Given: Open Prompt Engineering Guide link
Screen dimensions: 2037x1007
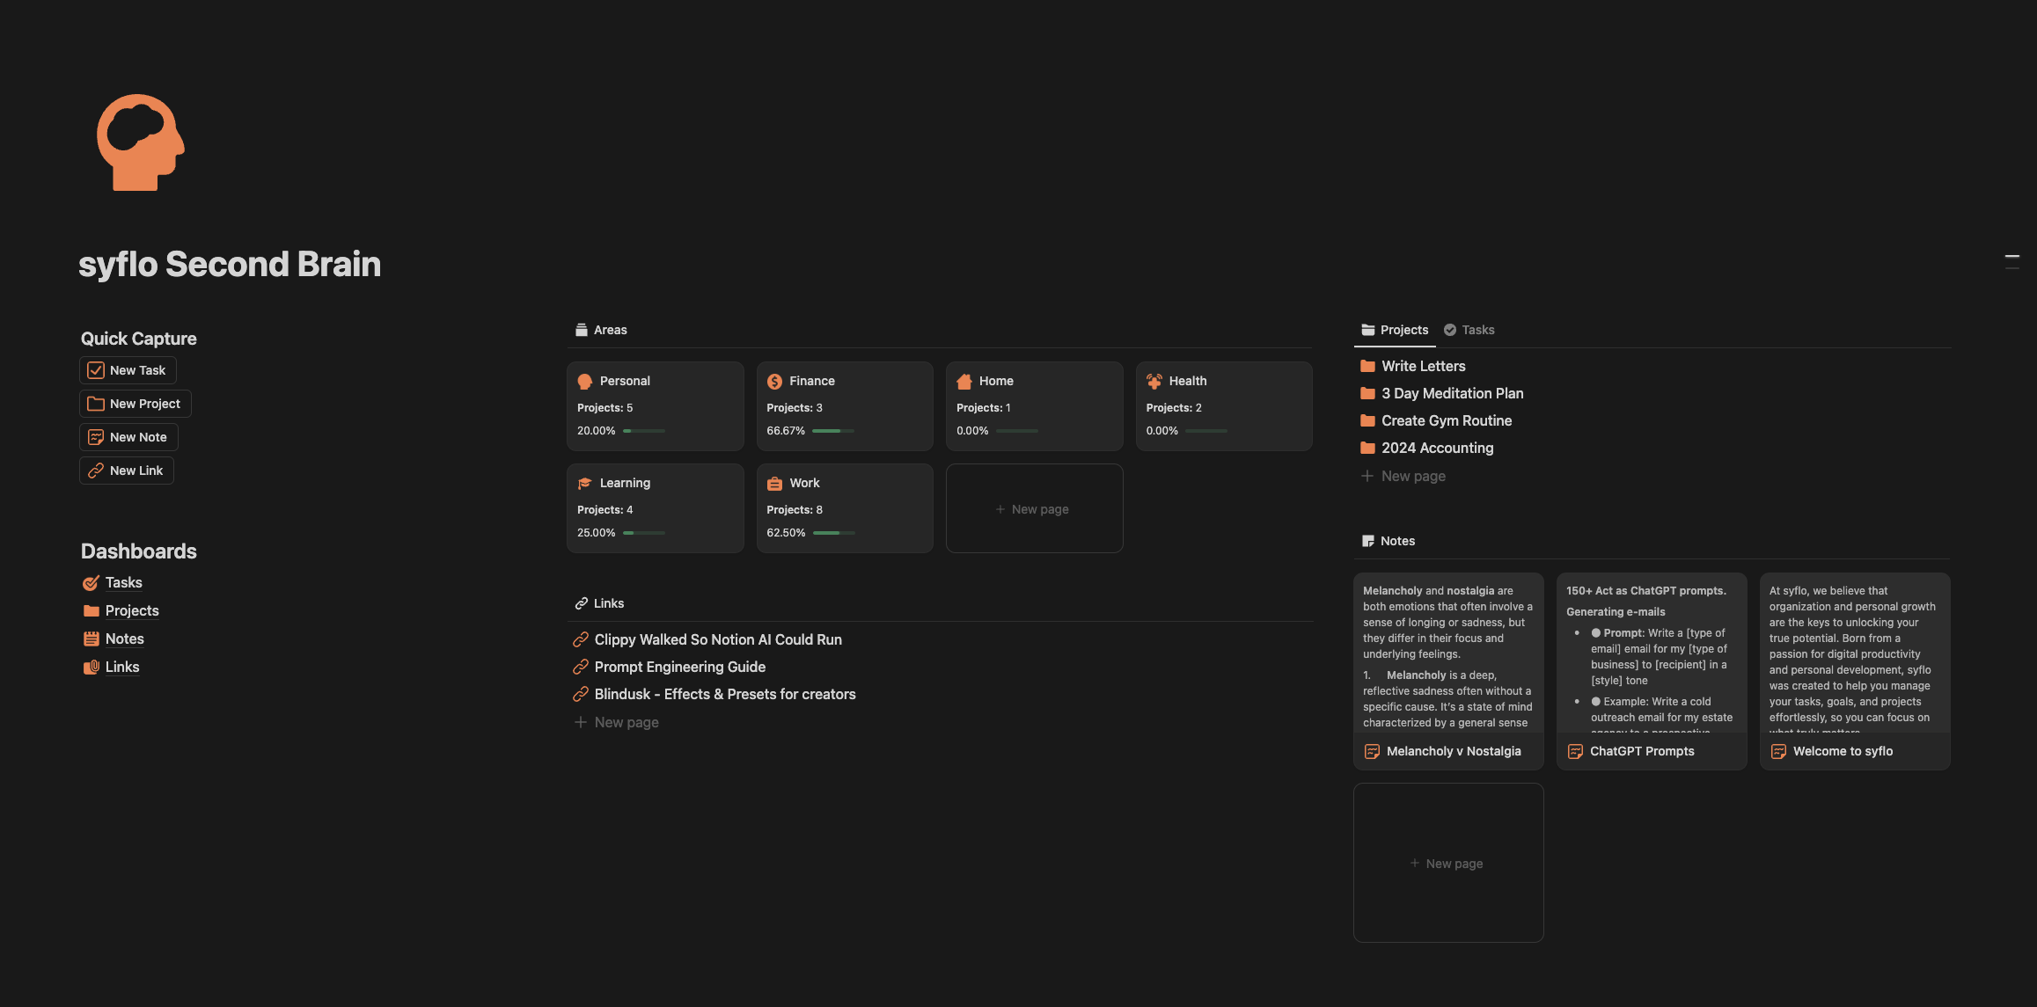Looking at the screenshot, I should pos(679,667).
